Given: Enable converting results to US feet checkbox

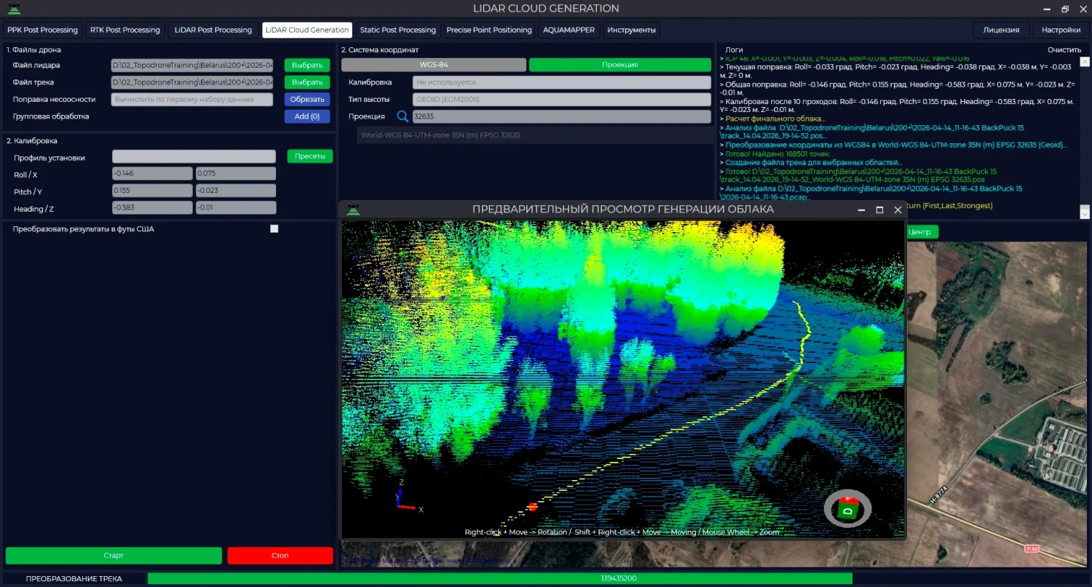Looking at the screenshot, I should pyautogui.click(x=274, y=228).
